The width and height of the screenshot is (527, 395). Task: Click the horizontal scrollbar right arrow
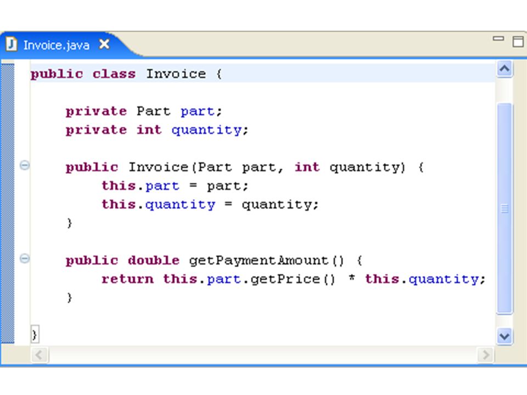coord(486,355)
